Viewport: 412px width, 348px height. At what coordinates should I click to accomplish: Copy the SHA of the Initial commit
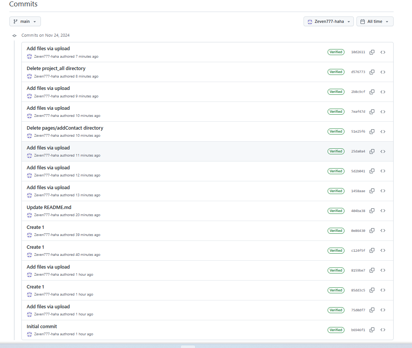coord(372,330)
